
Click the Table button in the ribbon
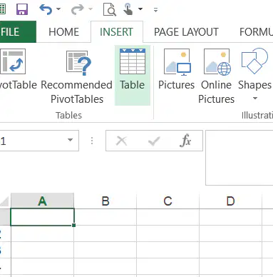[133, 75]
